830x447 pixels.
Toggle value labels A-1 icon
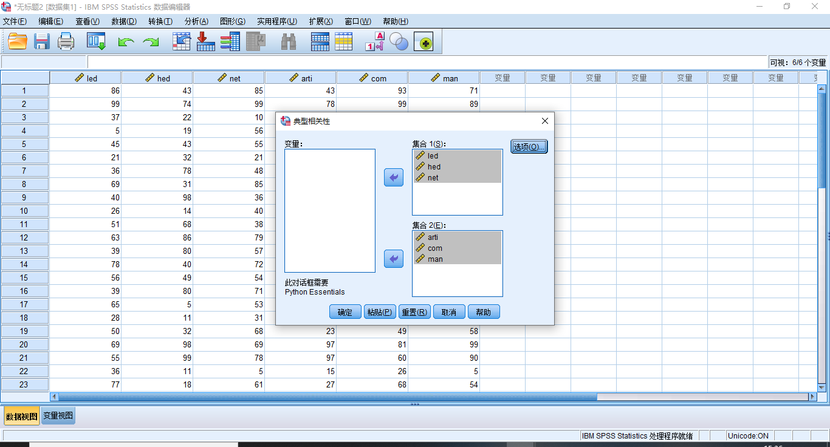[374, 42]
